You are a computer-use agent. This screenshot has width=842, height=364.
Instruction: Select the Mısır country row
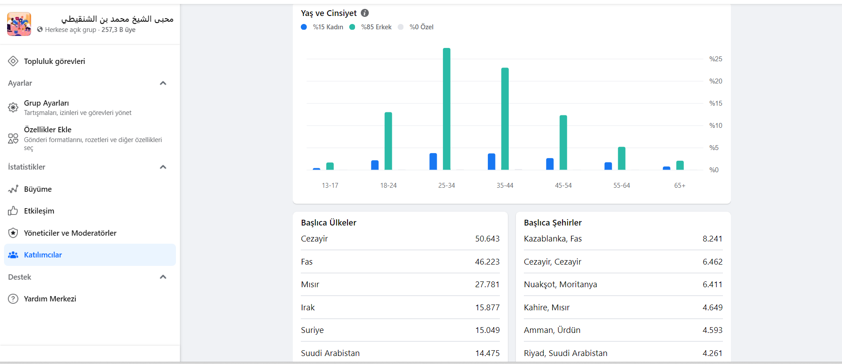[400, 285]
